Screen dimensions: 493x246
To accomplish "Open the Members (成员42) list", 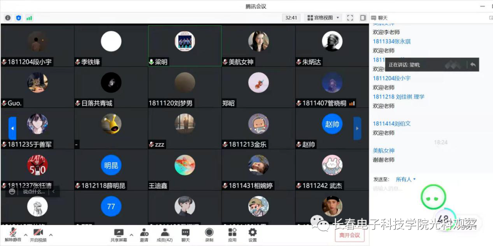I will coord(164,235).
